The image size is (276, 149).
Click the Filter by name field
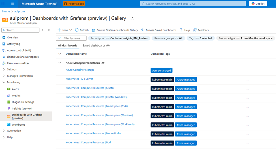point(71,38)
